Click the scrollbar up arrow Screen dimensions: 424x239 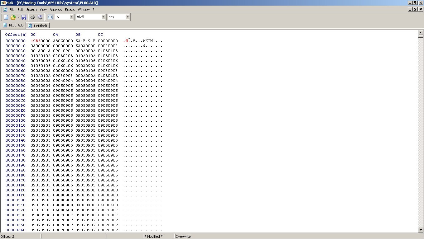tap(421, 33)
